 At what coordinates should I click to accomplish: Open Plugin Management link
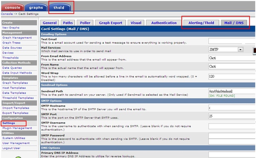click(x=17, y=128)
